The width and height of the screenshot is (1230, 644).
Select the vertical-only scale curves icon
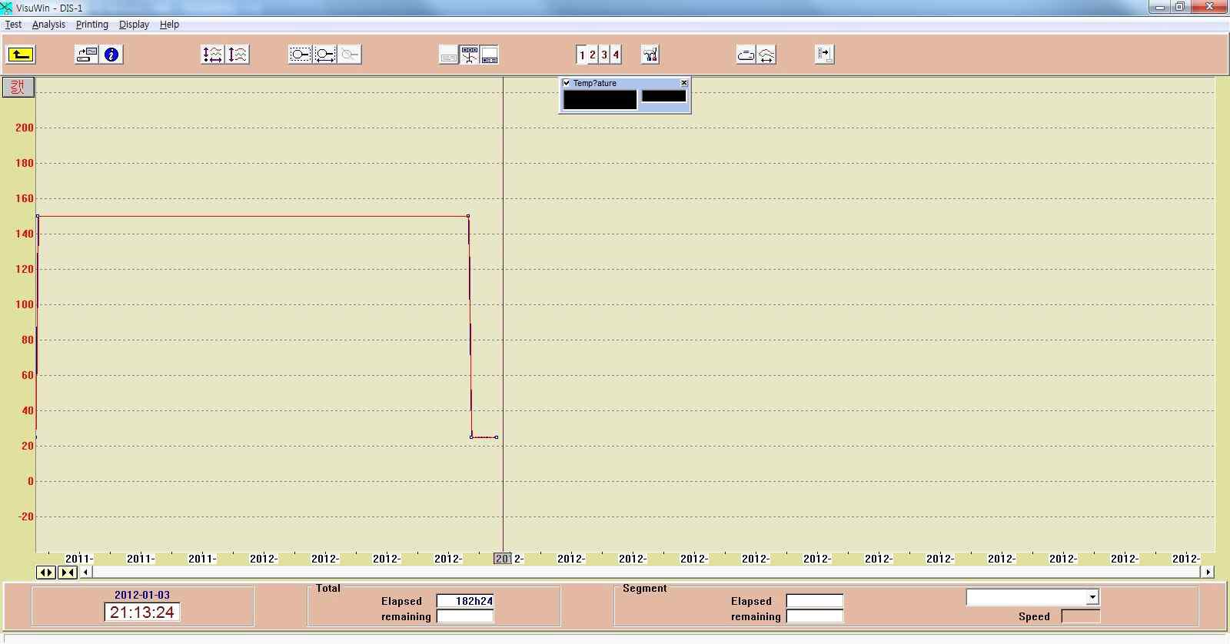click(238, 55)
